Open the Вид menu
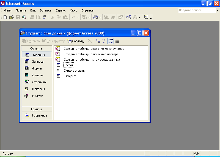The width and height of the screenshot is (220, 157). (x=33, y=10)
